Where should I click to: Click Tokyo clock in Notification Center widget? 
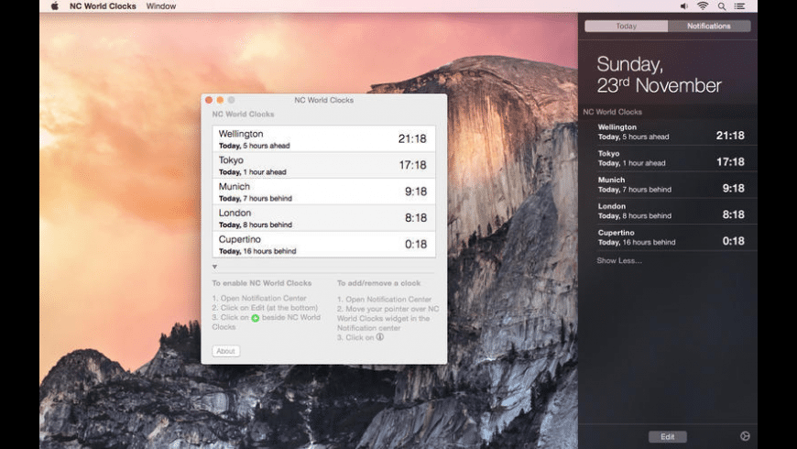(670, 159)
